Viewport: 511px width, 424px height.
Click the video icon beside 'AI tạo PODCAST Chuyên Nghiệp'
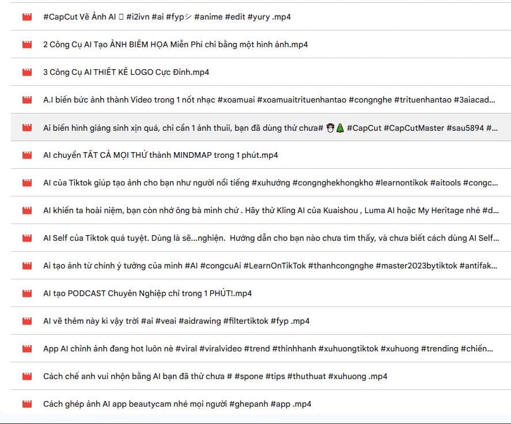(x=27, y=293)
